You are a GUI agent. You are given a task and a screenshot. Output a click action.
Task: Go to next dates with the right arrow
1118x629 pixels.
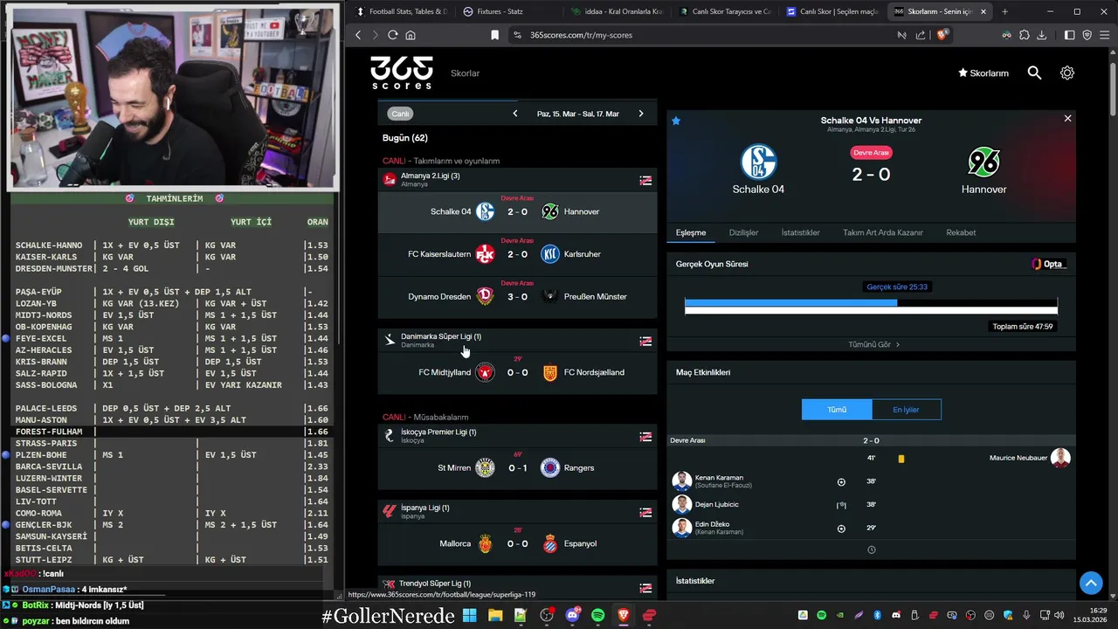640,114
